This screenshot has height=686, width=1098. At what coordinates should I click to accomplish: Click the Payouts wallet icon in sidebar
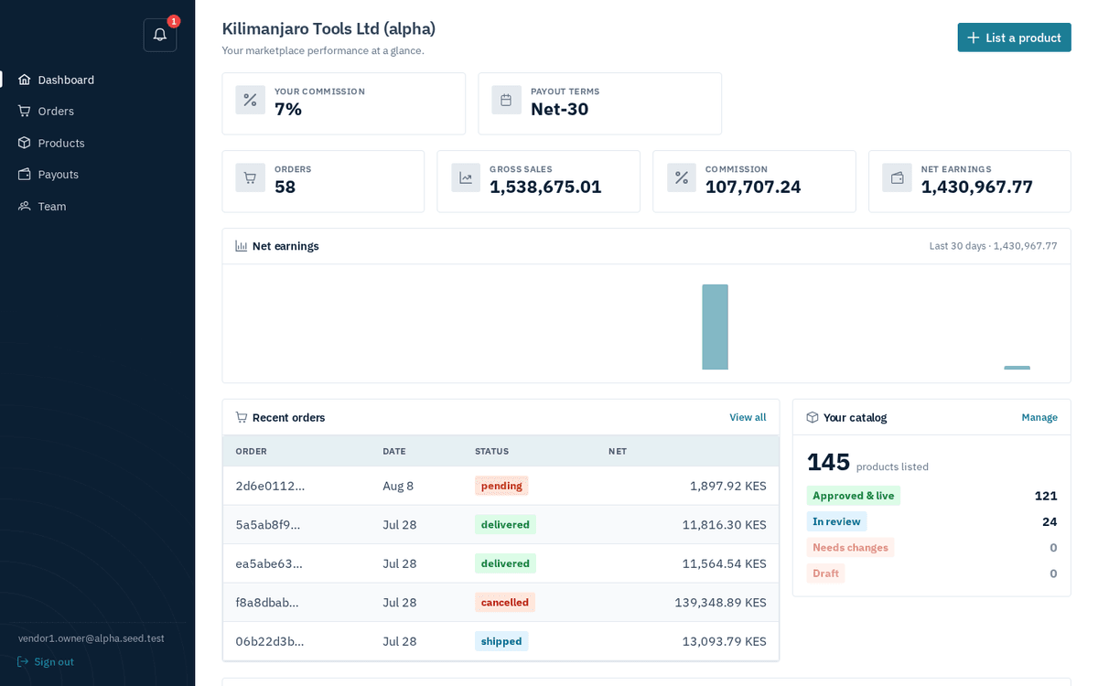[x=25, y=174]
